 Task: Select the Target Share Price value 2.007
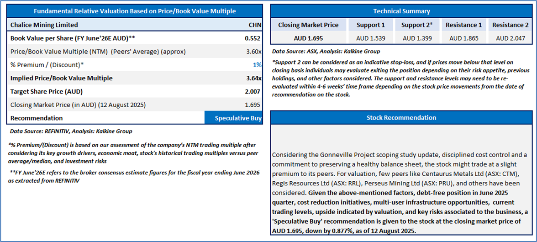tap(253, 91)
